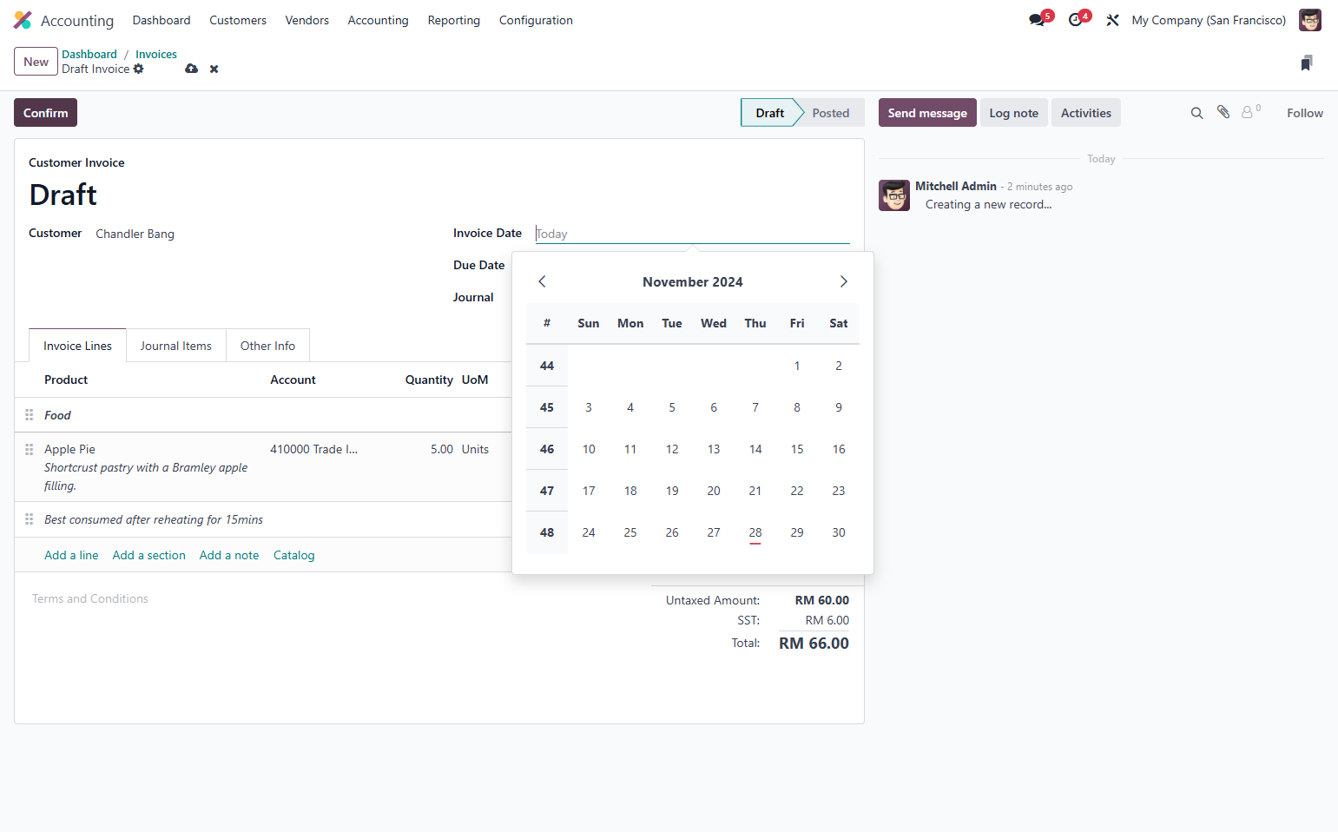Click the New button
Image resolution: width=1338 pixels, height=832 pixels.
pos(36,62)
